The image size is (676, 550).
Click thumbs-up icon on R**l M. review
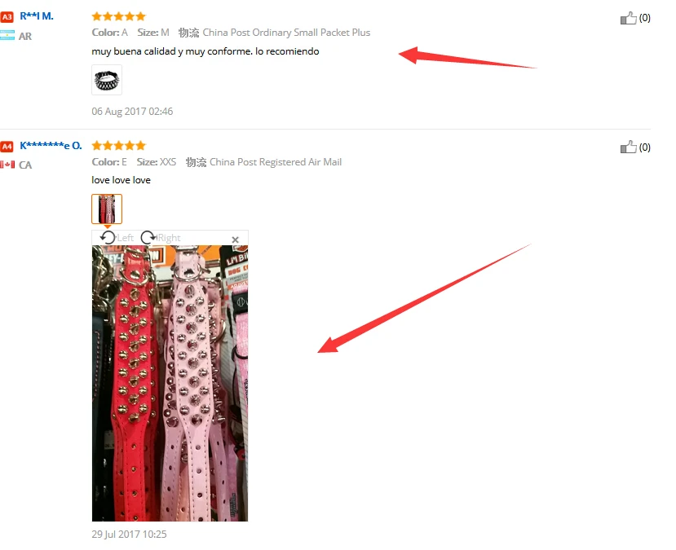point(628,18)
